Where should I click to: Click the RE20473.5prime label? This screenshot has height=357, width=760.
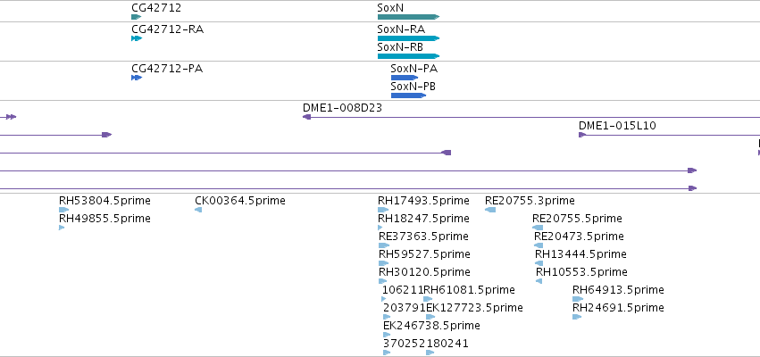pos(579,237)
